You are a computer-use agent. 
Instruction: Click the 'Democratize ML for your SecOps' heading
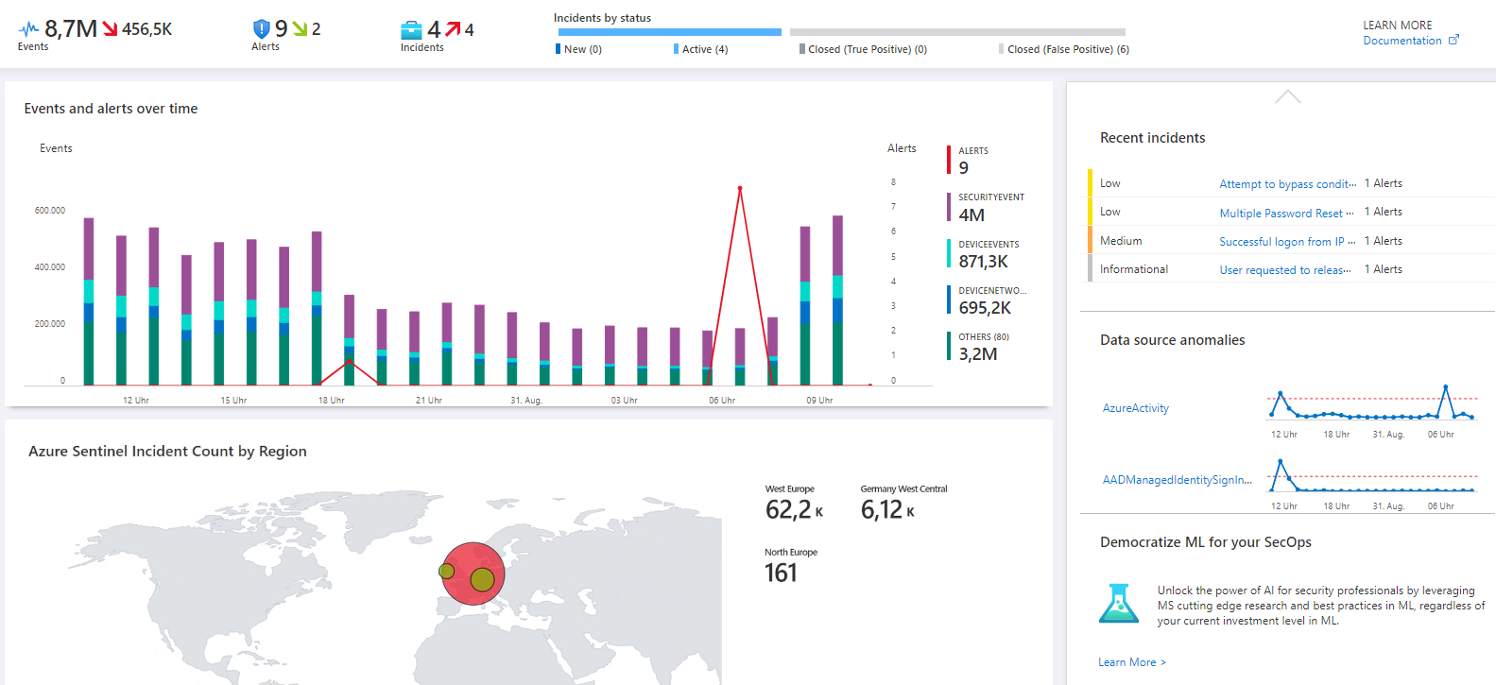point(1205,542)
